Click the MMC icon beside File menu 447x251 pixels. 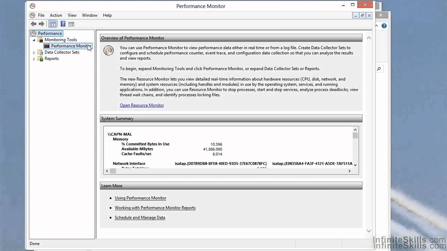32,15
